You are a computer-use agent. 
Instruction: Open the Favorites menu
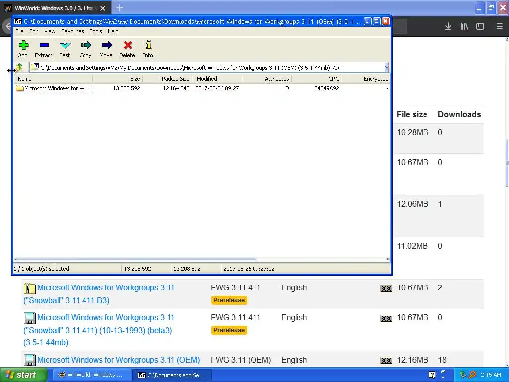click(73, 31)
